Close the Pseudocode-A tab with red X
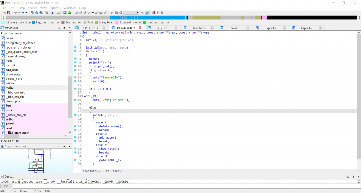The image size is (361, 193). 140,28
